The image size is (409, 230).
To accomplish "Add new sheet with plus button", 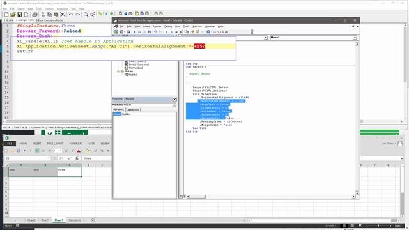I will point(93,220).
